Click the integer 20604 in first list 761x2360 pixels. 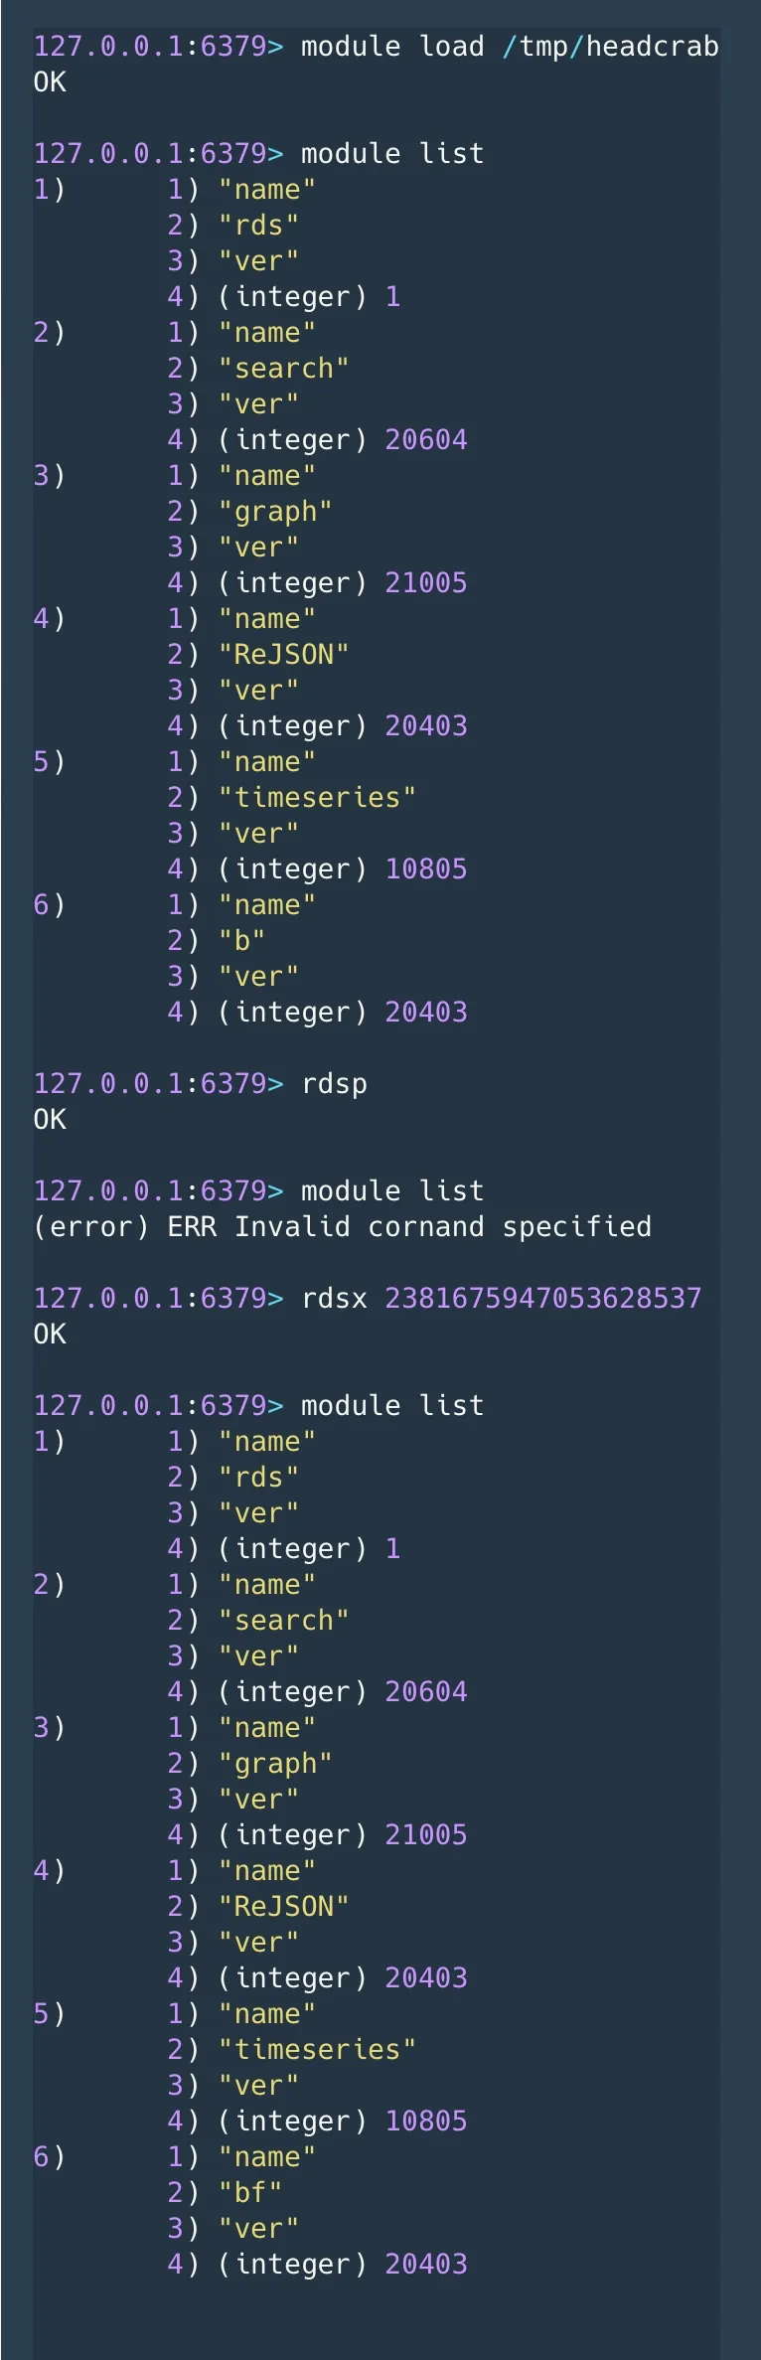pos(425,439)
